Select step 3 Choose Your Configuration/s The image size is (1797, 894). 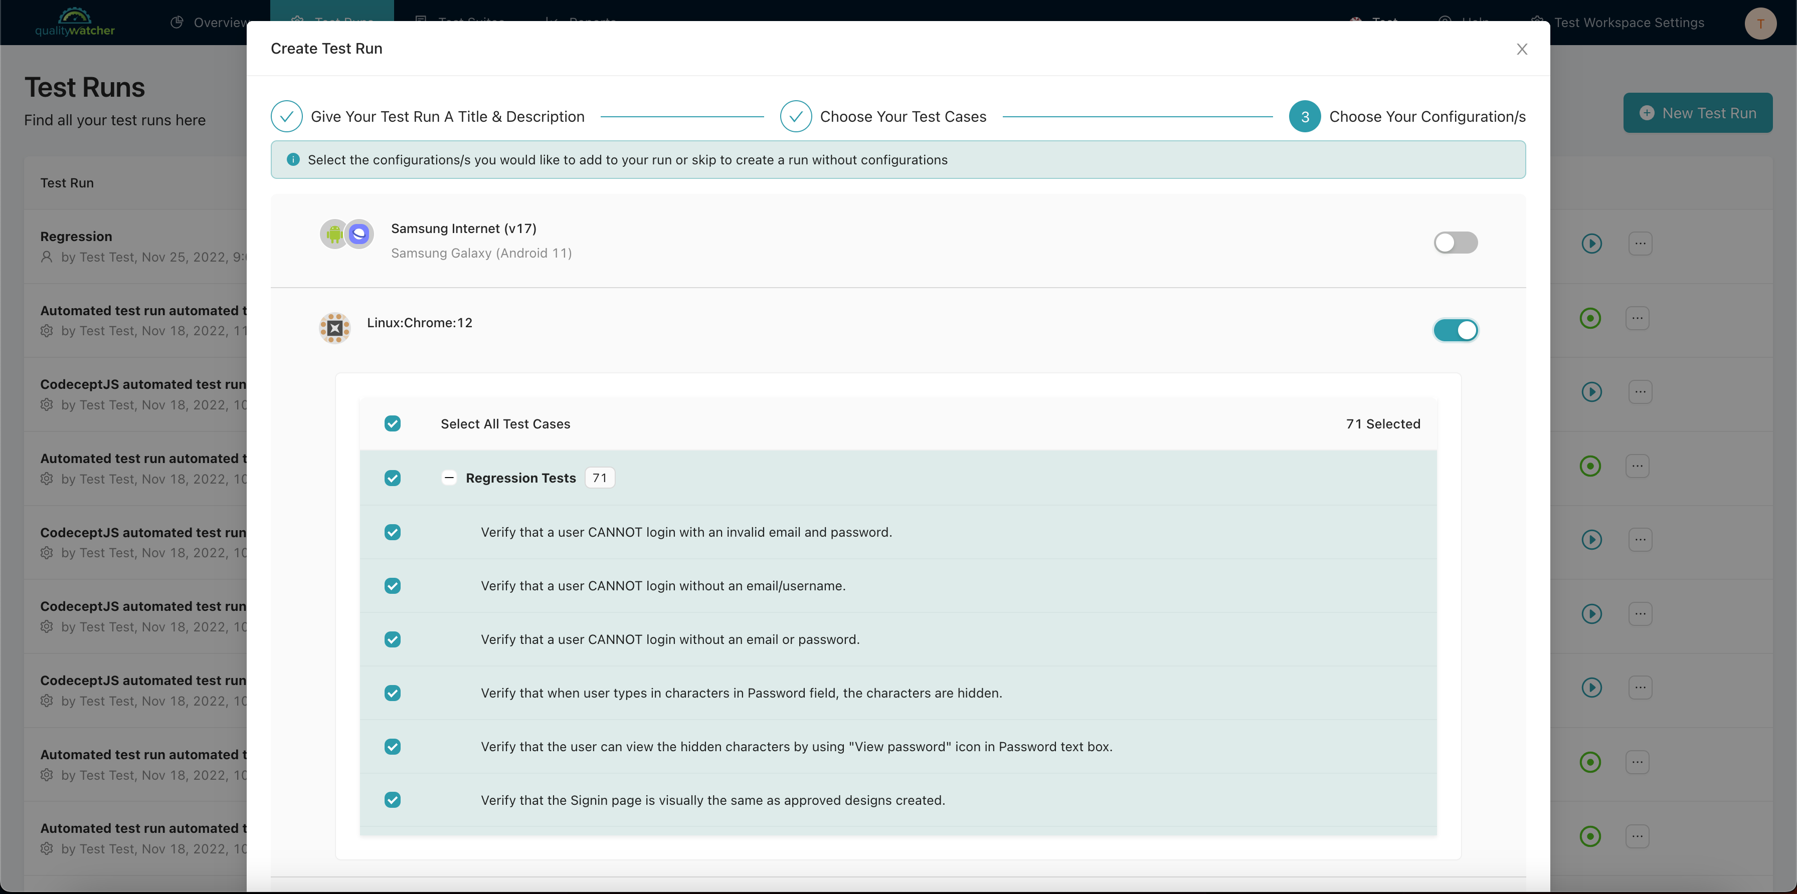1407,116
